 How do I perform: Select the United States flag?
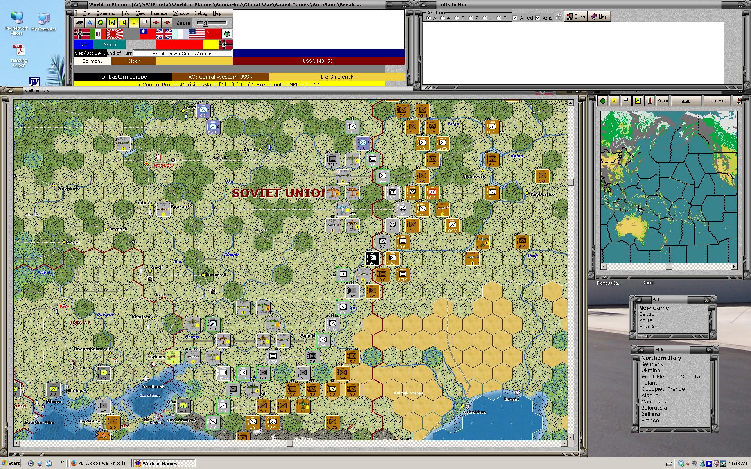[197, 34]
